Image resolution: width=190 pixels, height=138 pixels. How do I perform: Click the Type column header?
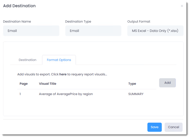(x=132, y=84)
